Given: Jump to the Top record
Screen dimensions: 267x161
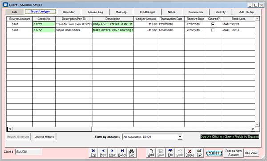Looking at the screenshot, I should click(93, 153).
